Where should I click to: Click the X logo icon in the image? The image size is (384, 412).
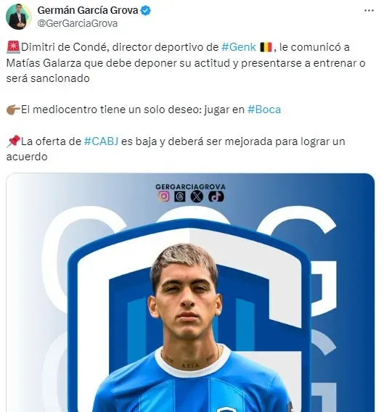pos(197,197)
